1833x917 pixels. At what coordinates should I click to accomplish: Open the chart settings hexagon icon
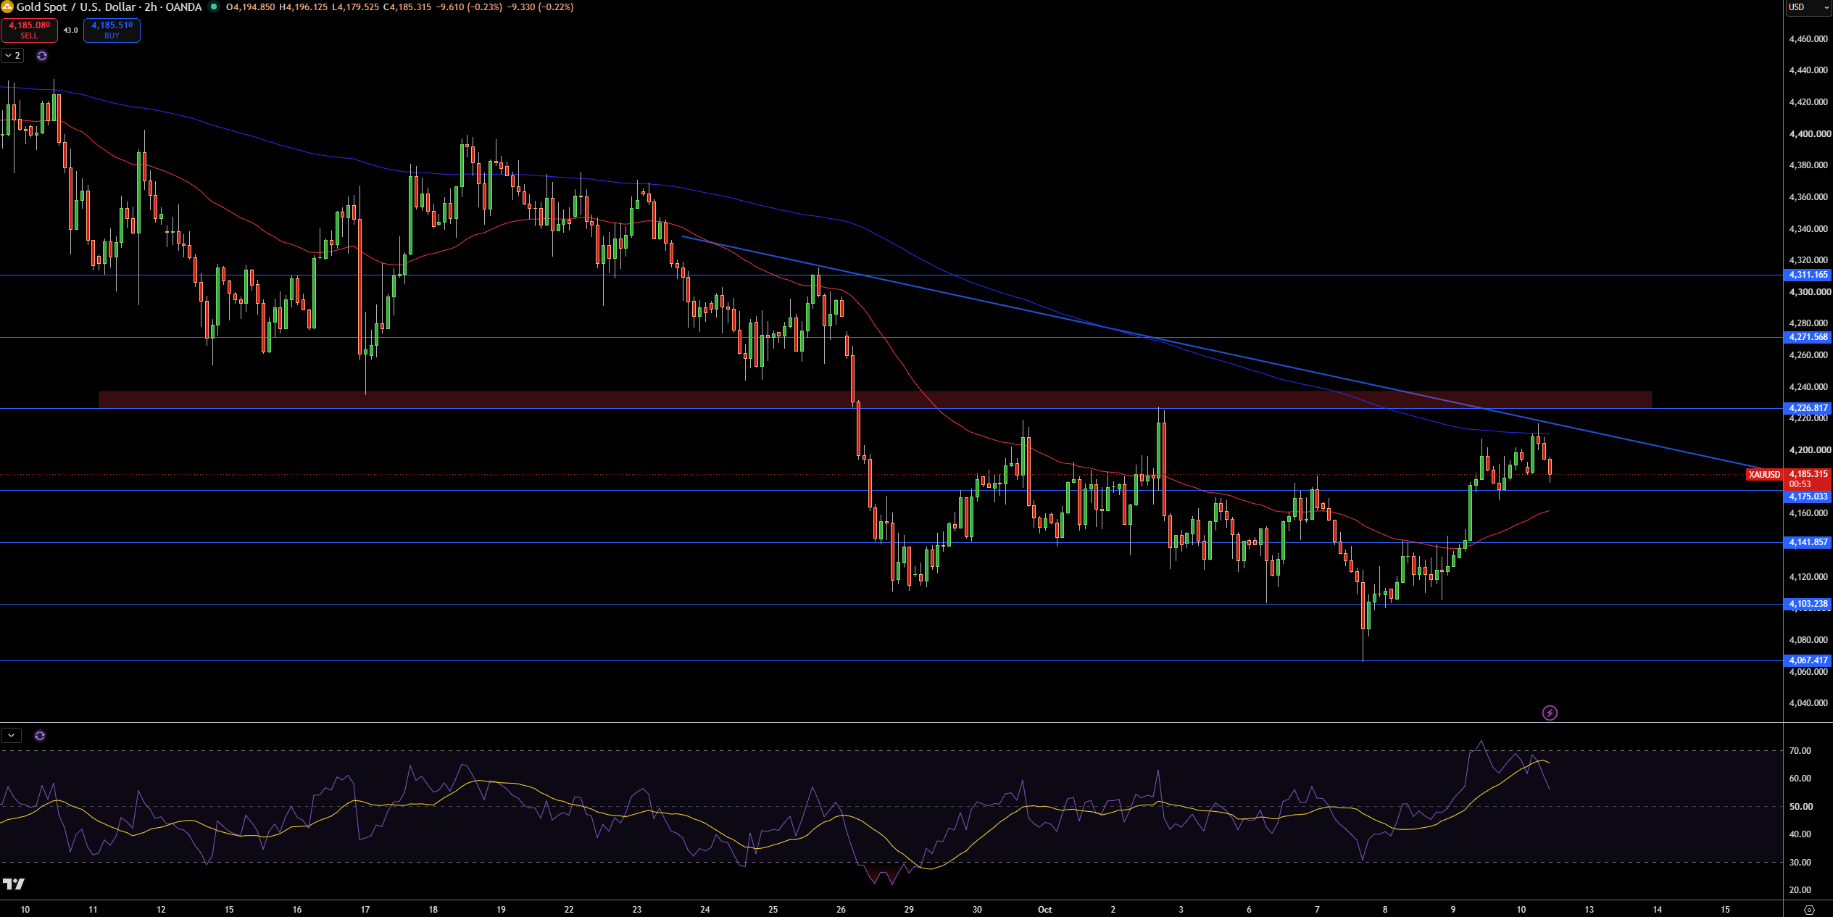1809,910
